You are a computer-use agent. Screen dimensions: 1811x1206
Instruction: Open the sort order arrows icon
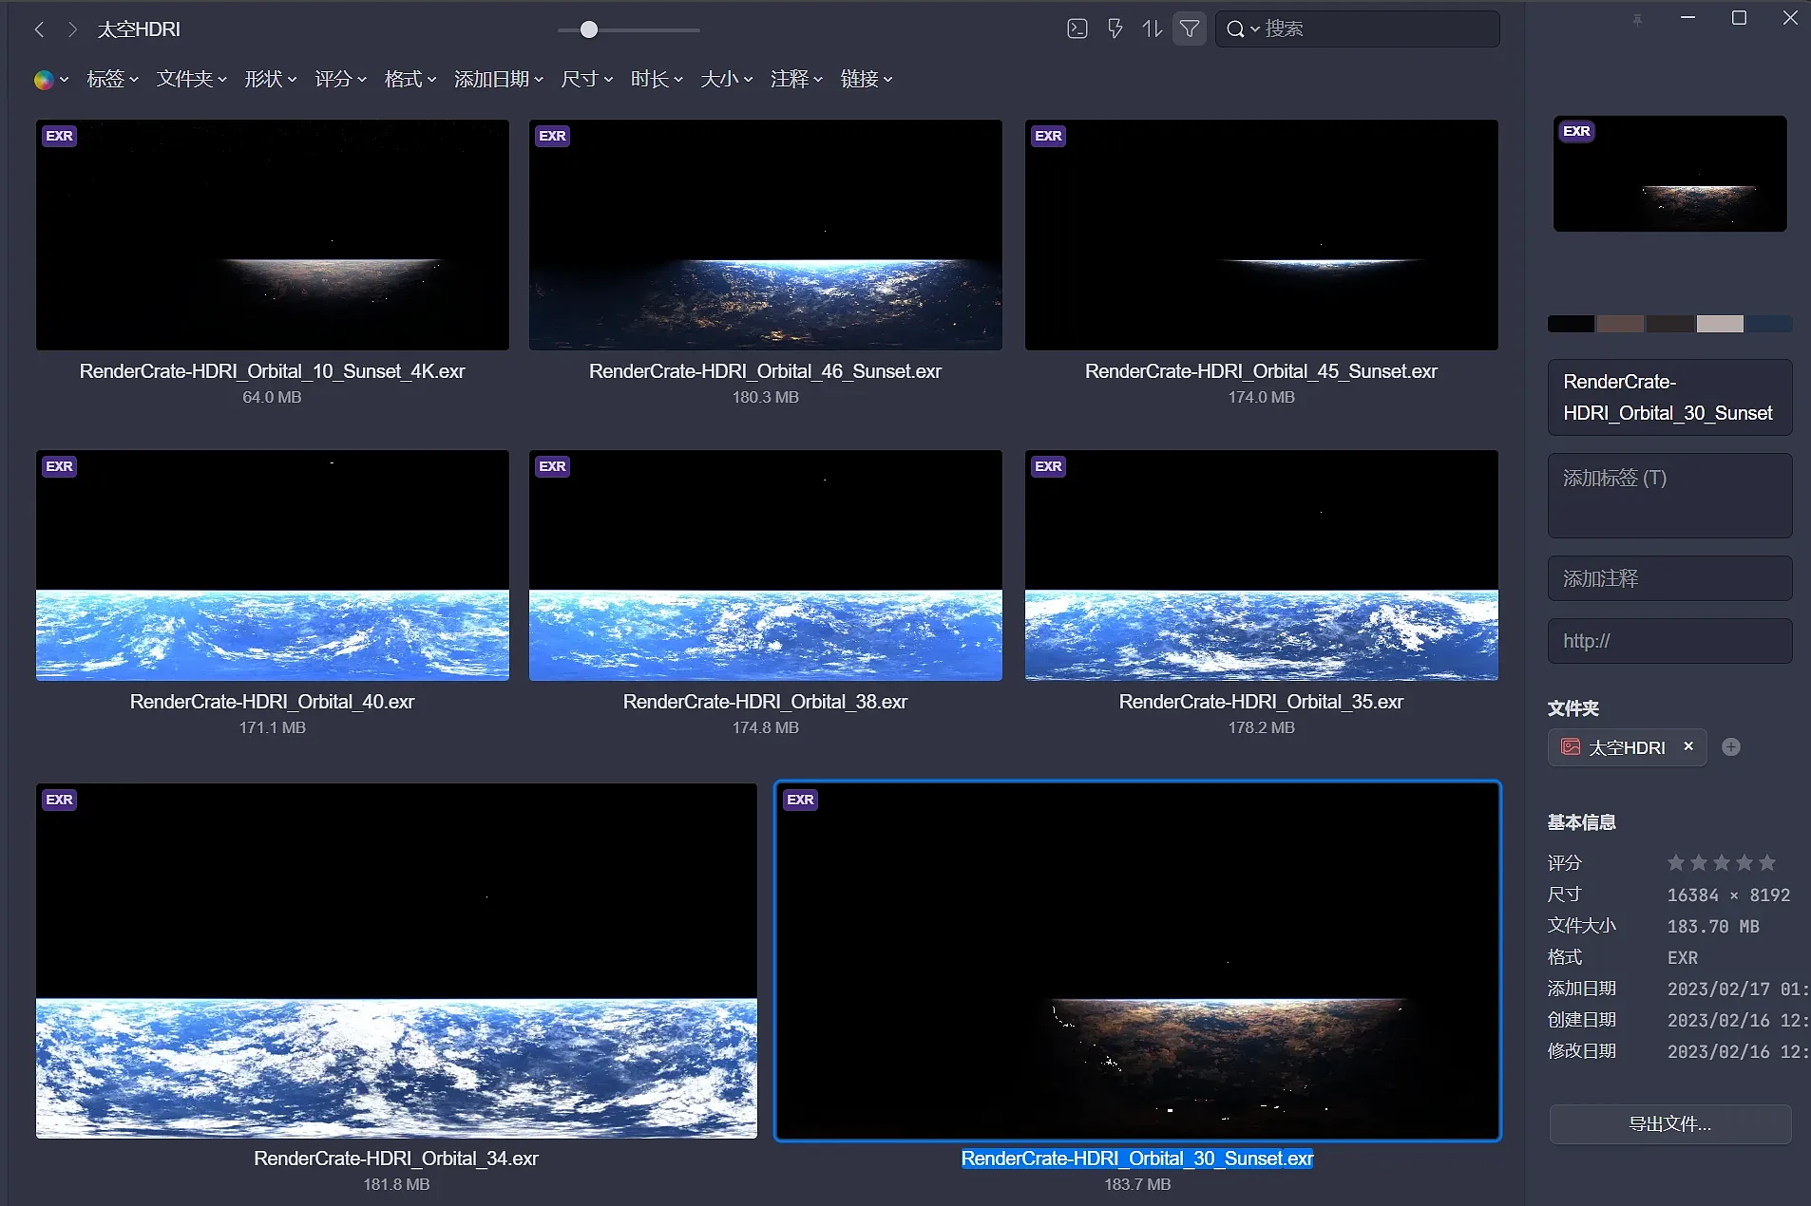tap(1152, 28)
